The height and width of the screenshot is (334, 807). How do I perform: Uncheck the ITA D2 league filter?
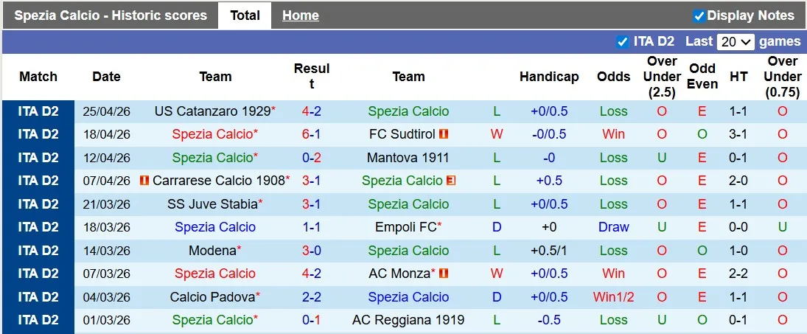coord(622,42)
